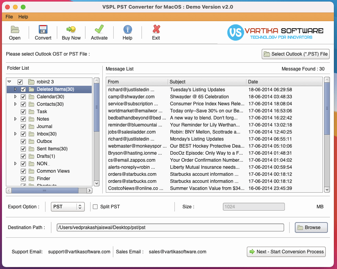Click the Sent Items(30) folder icon
The width and height of the screenshot is (337, 269).
[x=32, y=149]
